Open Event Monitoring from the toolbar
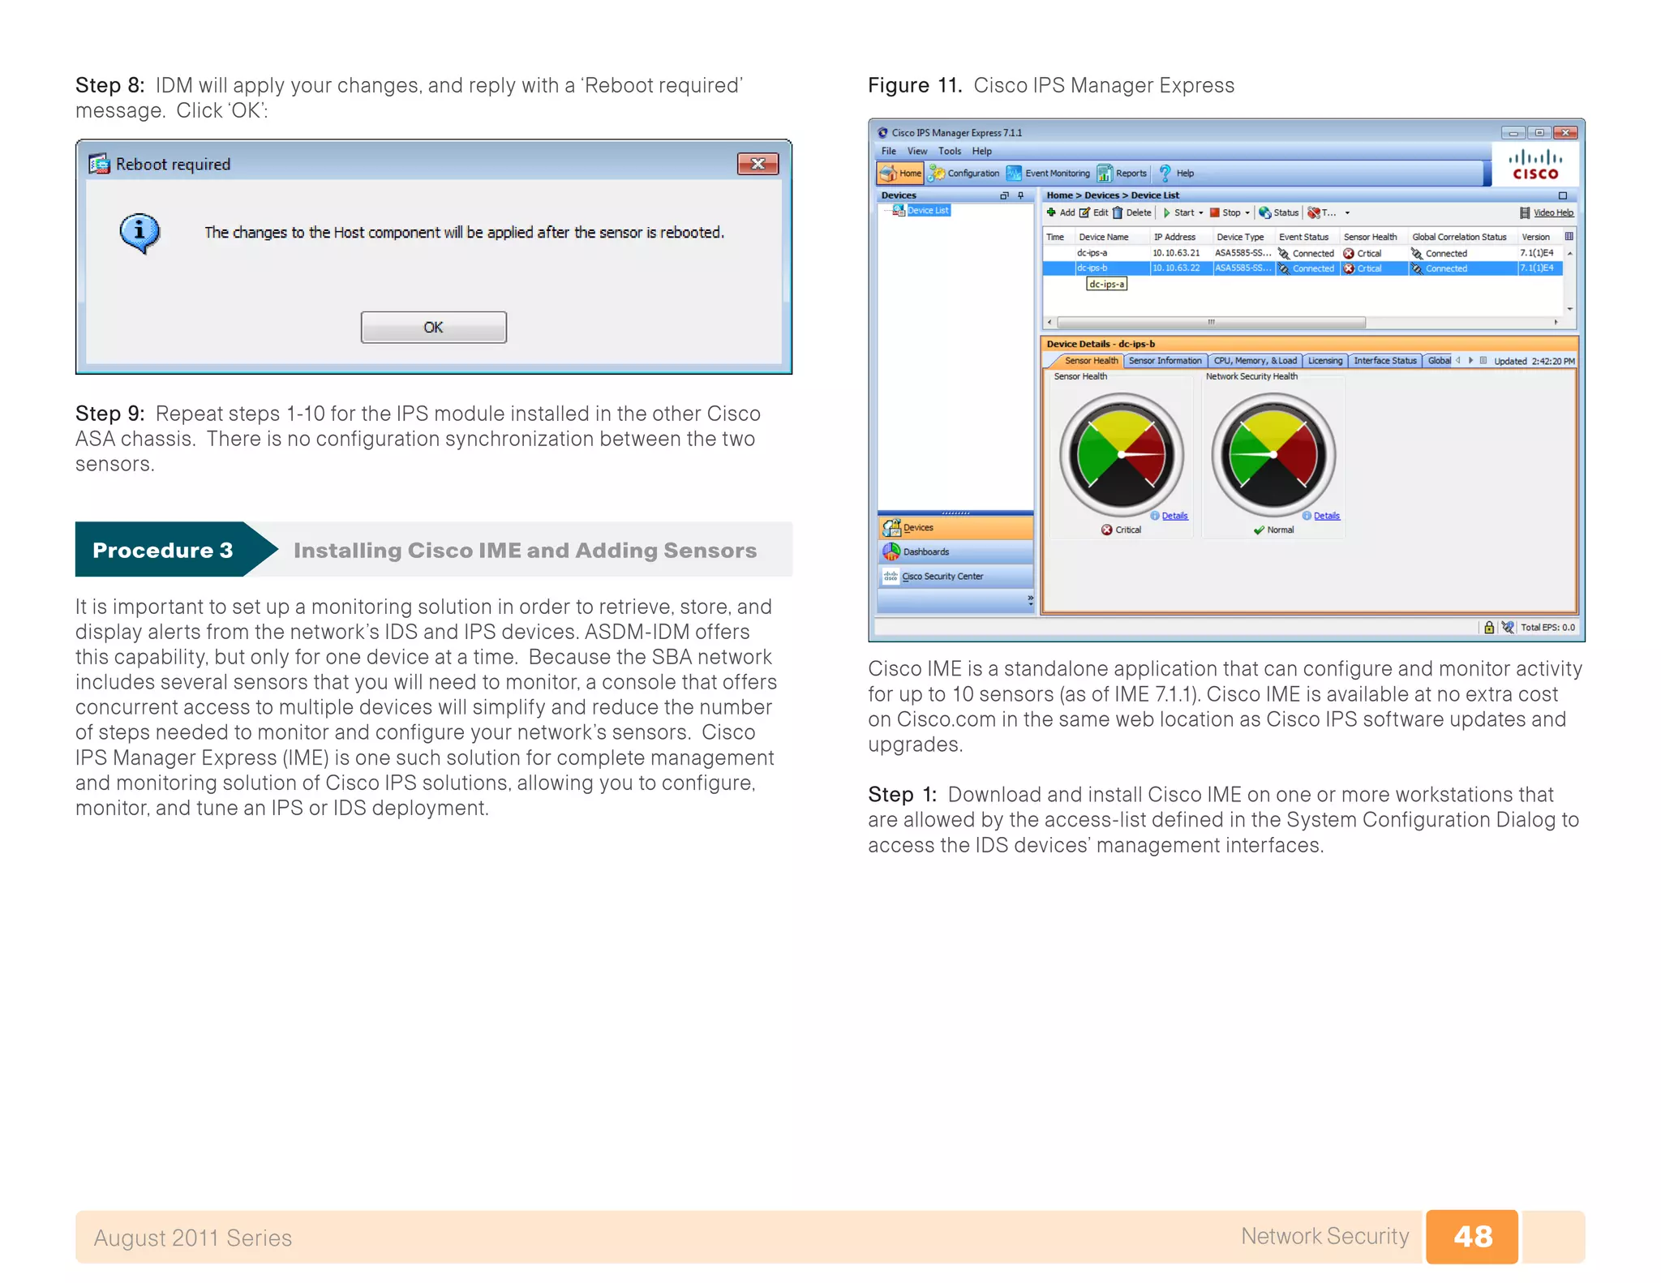 [x=1049, y=173]
